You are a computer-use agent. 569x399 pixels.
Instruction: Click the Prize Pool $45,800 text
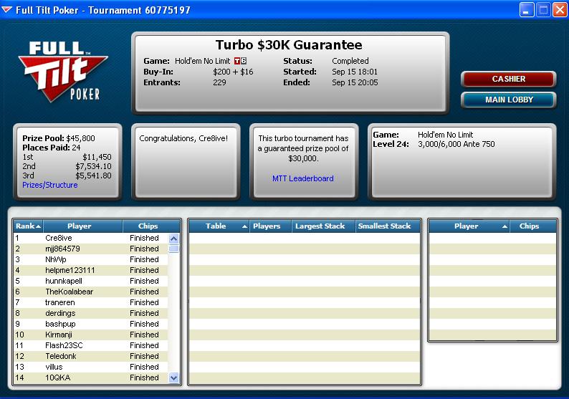59,138
